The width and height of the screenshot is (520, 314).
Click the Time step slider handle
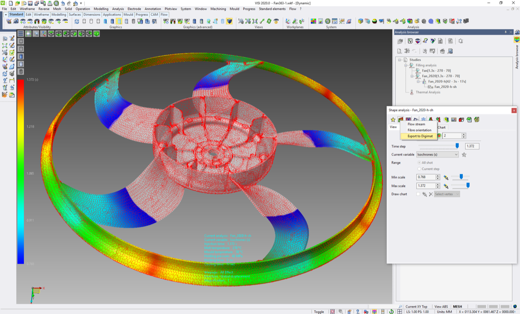[457, 146]
